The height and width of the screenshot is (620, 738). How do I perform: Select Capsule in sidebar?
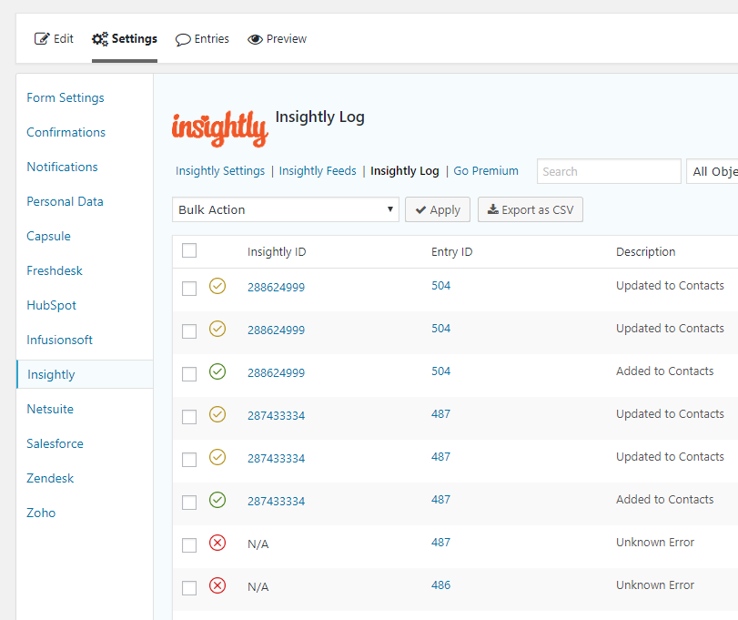pos(48,237)
